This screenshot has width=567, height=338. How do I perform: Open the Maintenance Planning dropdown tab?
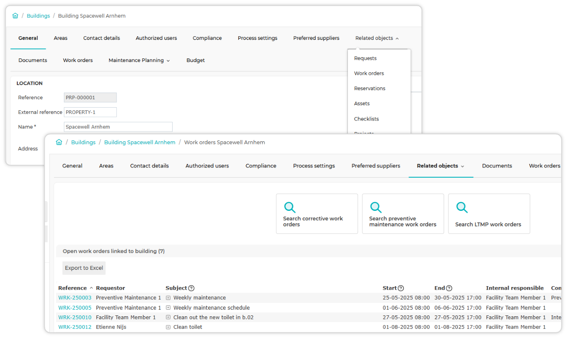[x=139, y=60]
